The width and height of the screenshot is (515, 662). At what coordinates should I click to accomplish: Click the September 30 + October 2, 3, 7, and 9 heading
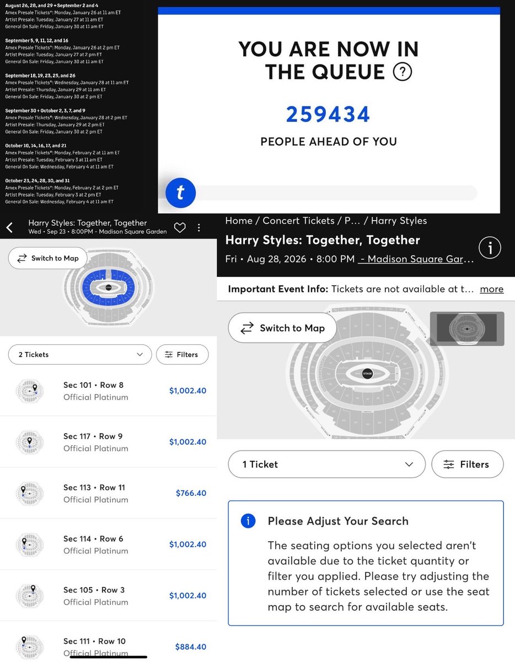(x=45, y=110)
